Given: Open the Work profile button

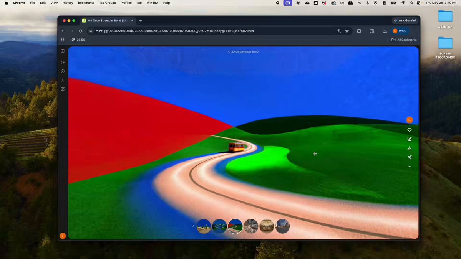Looking at the screenshot, I should click(400, 31).
